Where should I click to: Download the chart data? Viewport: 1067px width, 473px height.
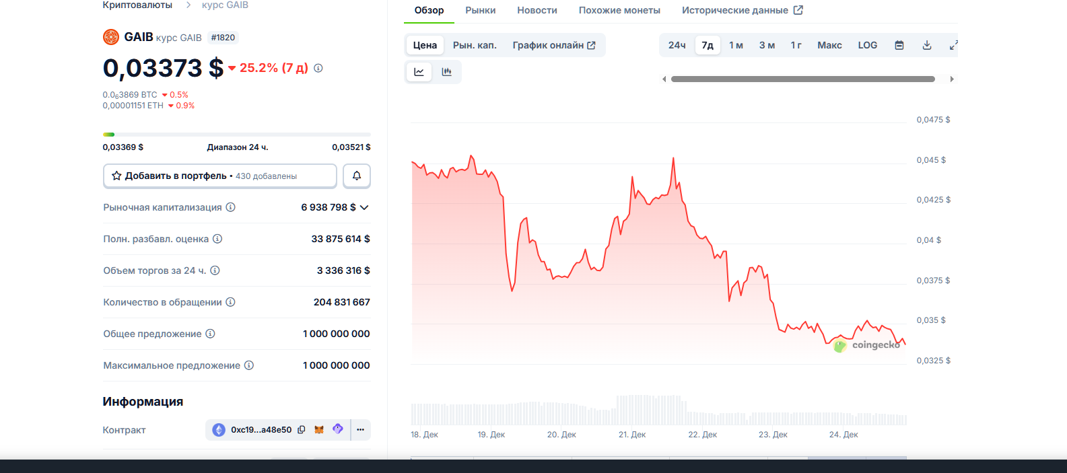point(926,45)
